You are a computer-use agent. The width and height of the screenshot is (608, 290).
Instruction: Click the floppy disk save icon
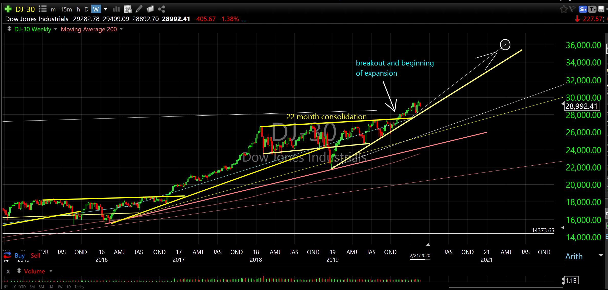pos(601,9)
